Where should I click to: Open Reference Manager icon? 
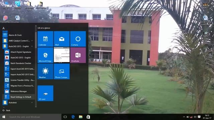pyautogui.click(x=7, y=91)
